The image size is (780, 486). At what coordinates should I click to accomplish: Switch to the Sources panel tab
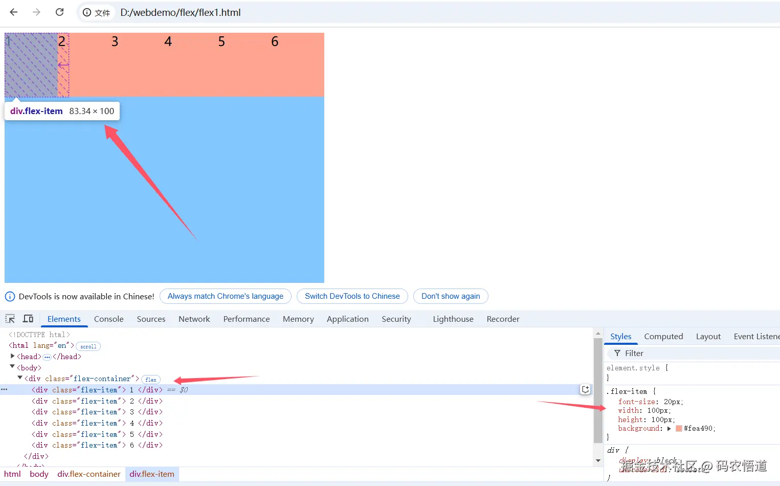click(x=151, y=319)
